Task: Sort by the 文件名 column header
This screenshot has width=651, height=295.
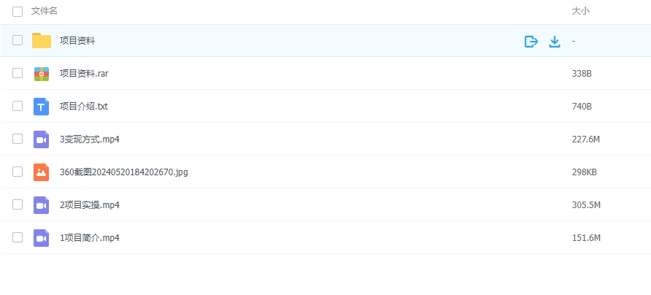Action: point(45,11)
